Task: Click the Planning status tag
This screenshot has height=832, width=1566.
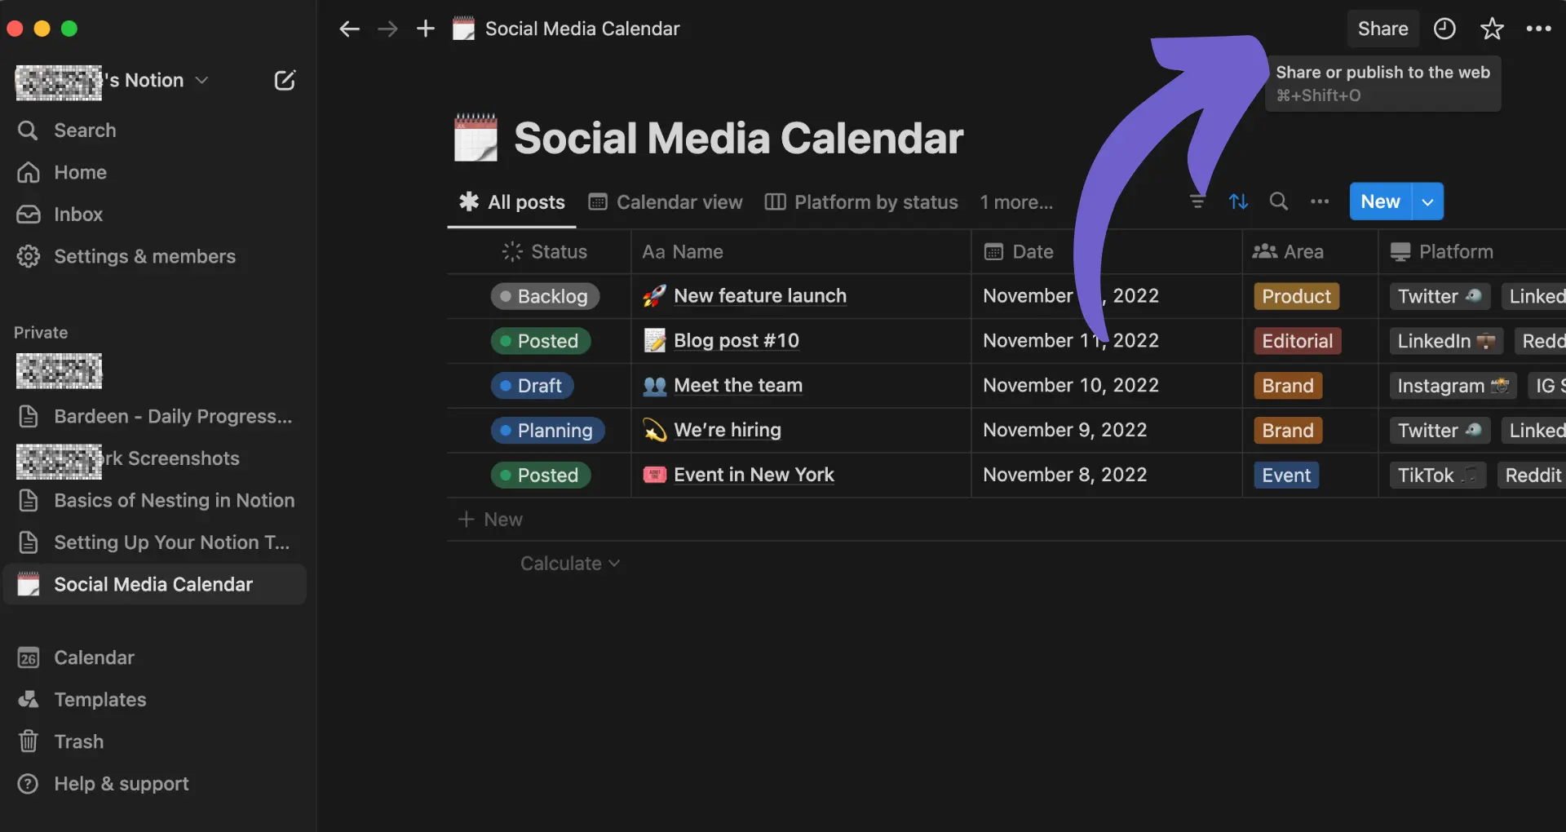Action: tap(547, 431)
